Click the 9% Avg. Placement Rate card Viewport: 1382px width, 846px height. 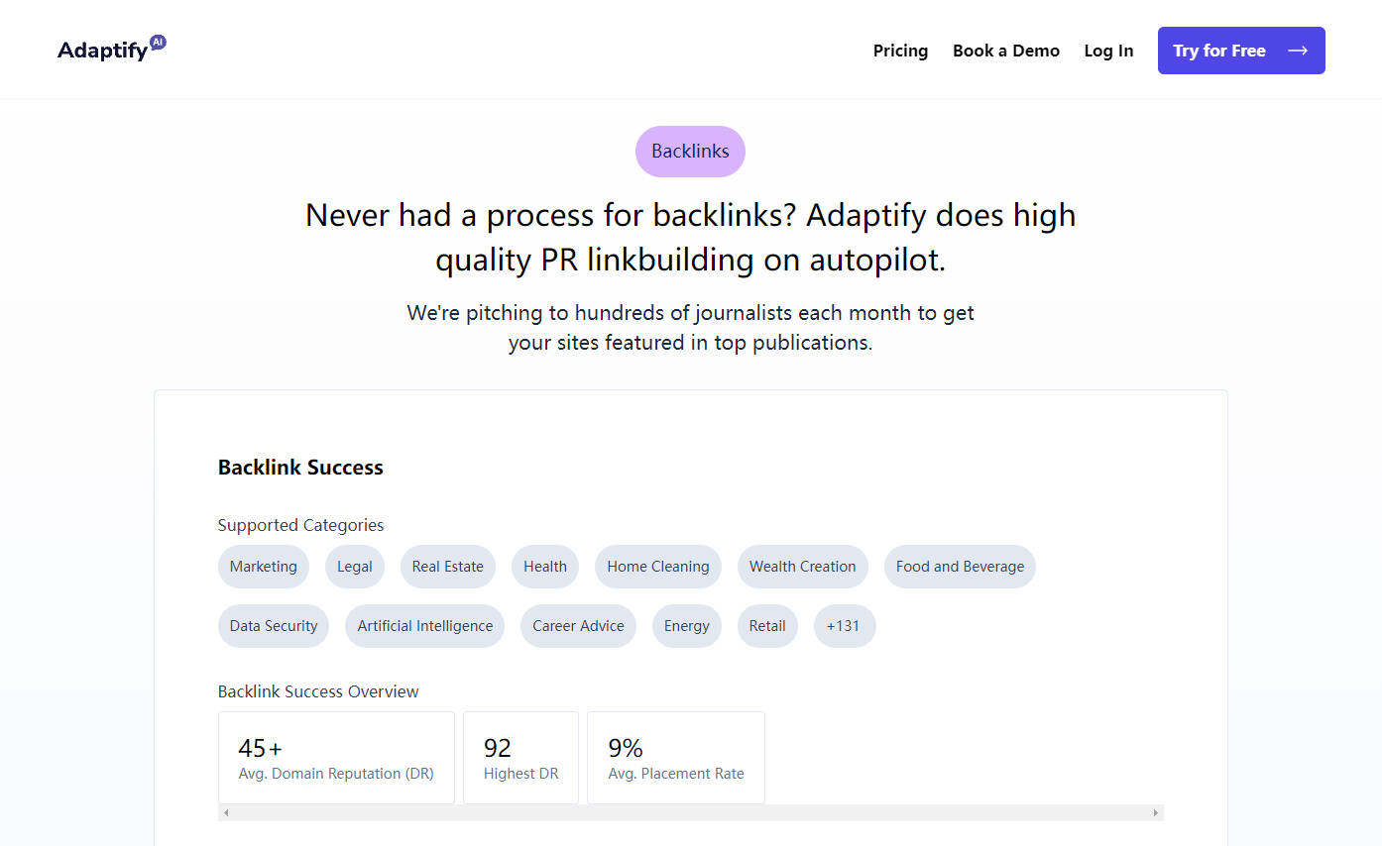tap(675, 757)
